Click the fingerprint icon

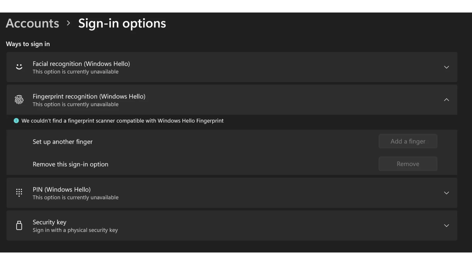click(x=19, y=100)
